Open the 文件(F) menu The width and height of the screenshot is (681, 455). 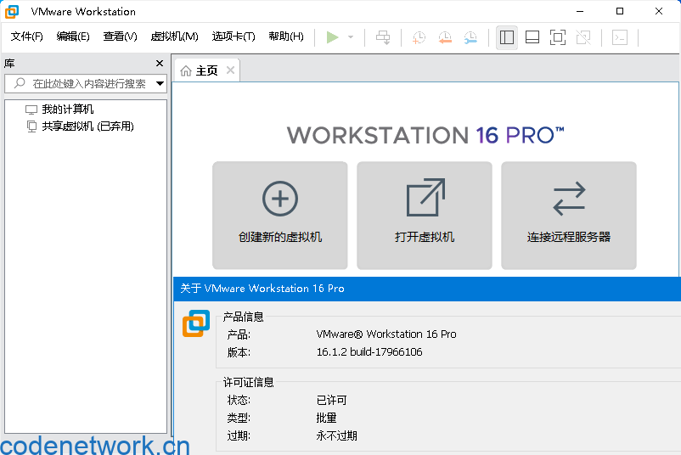click(x=26, y=37)
